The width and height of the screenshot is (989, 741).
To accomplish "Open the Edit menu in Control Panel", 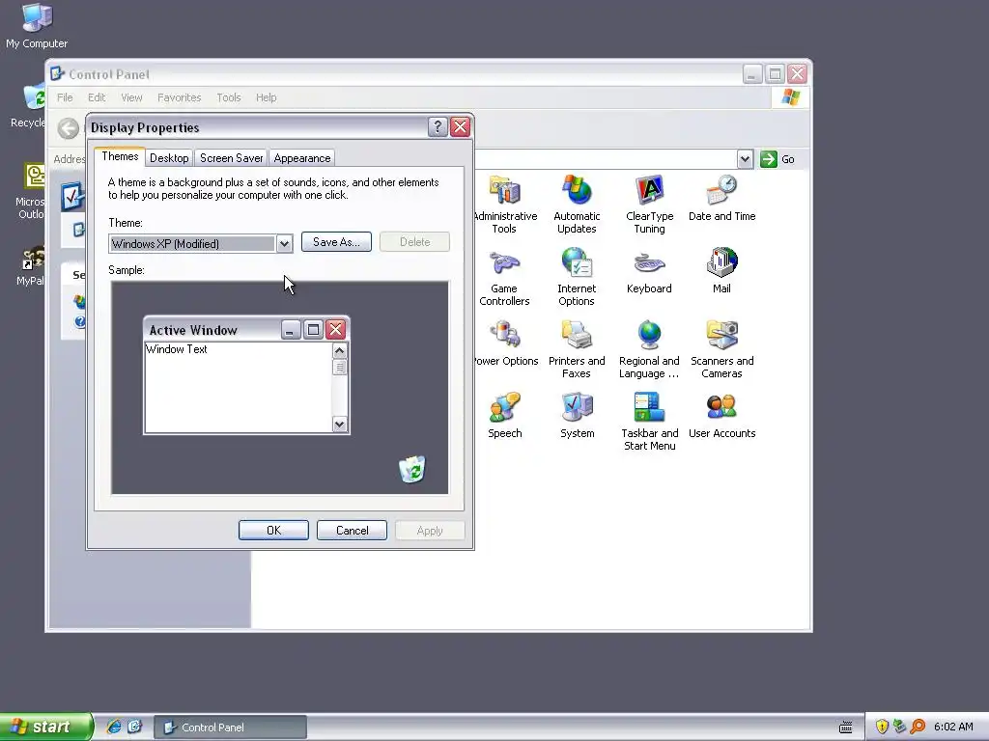I will point(97,97).
